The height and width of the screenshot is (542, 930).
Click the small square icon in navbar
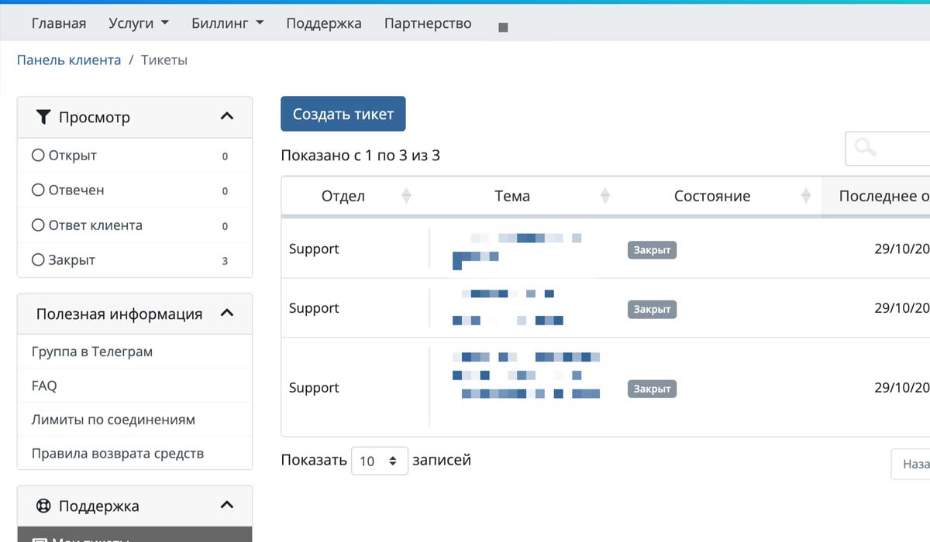(x=503, y=27)
